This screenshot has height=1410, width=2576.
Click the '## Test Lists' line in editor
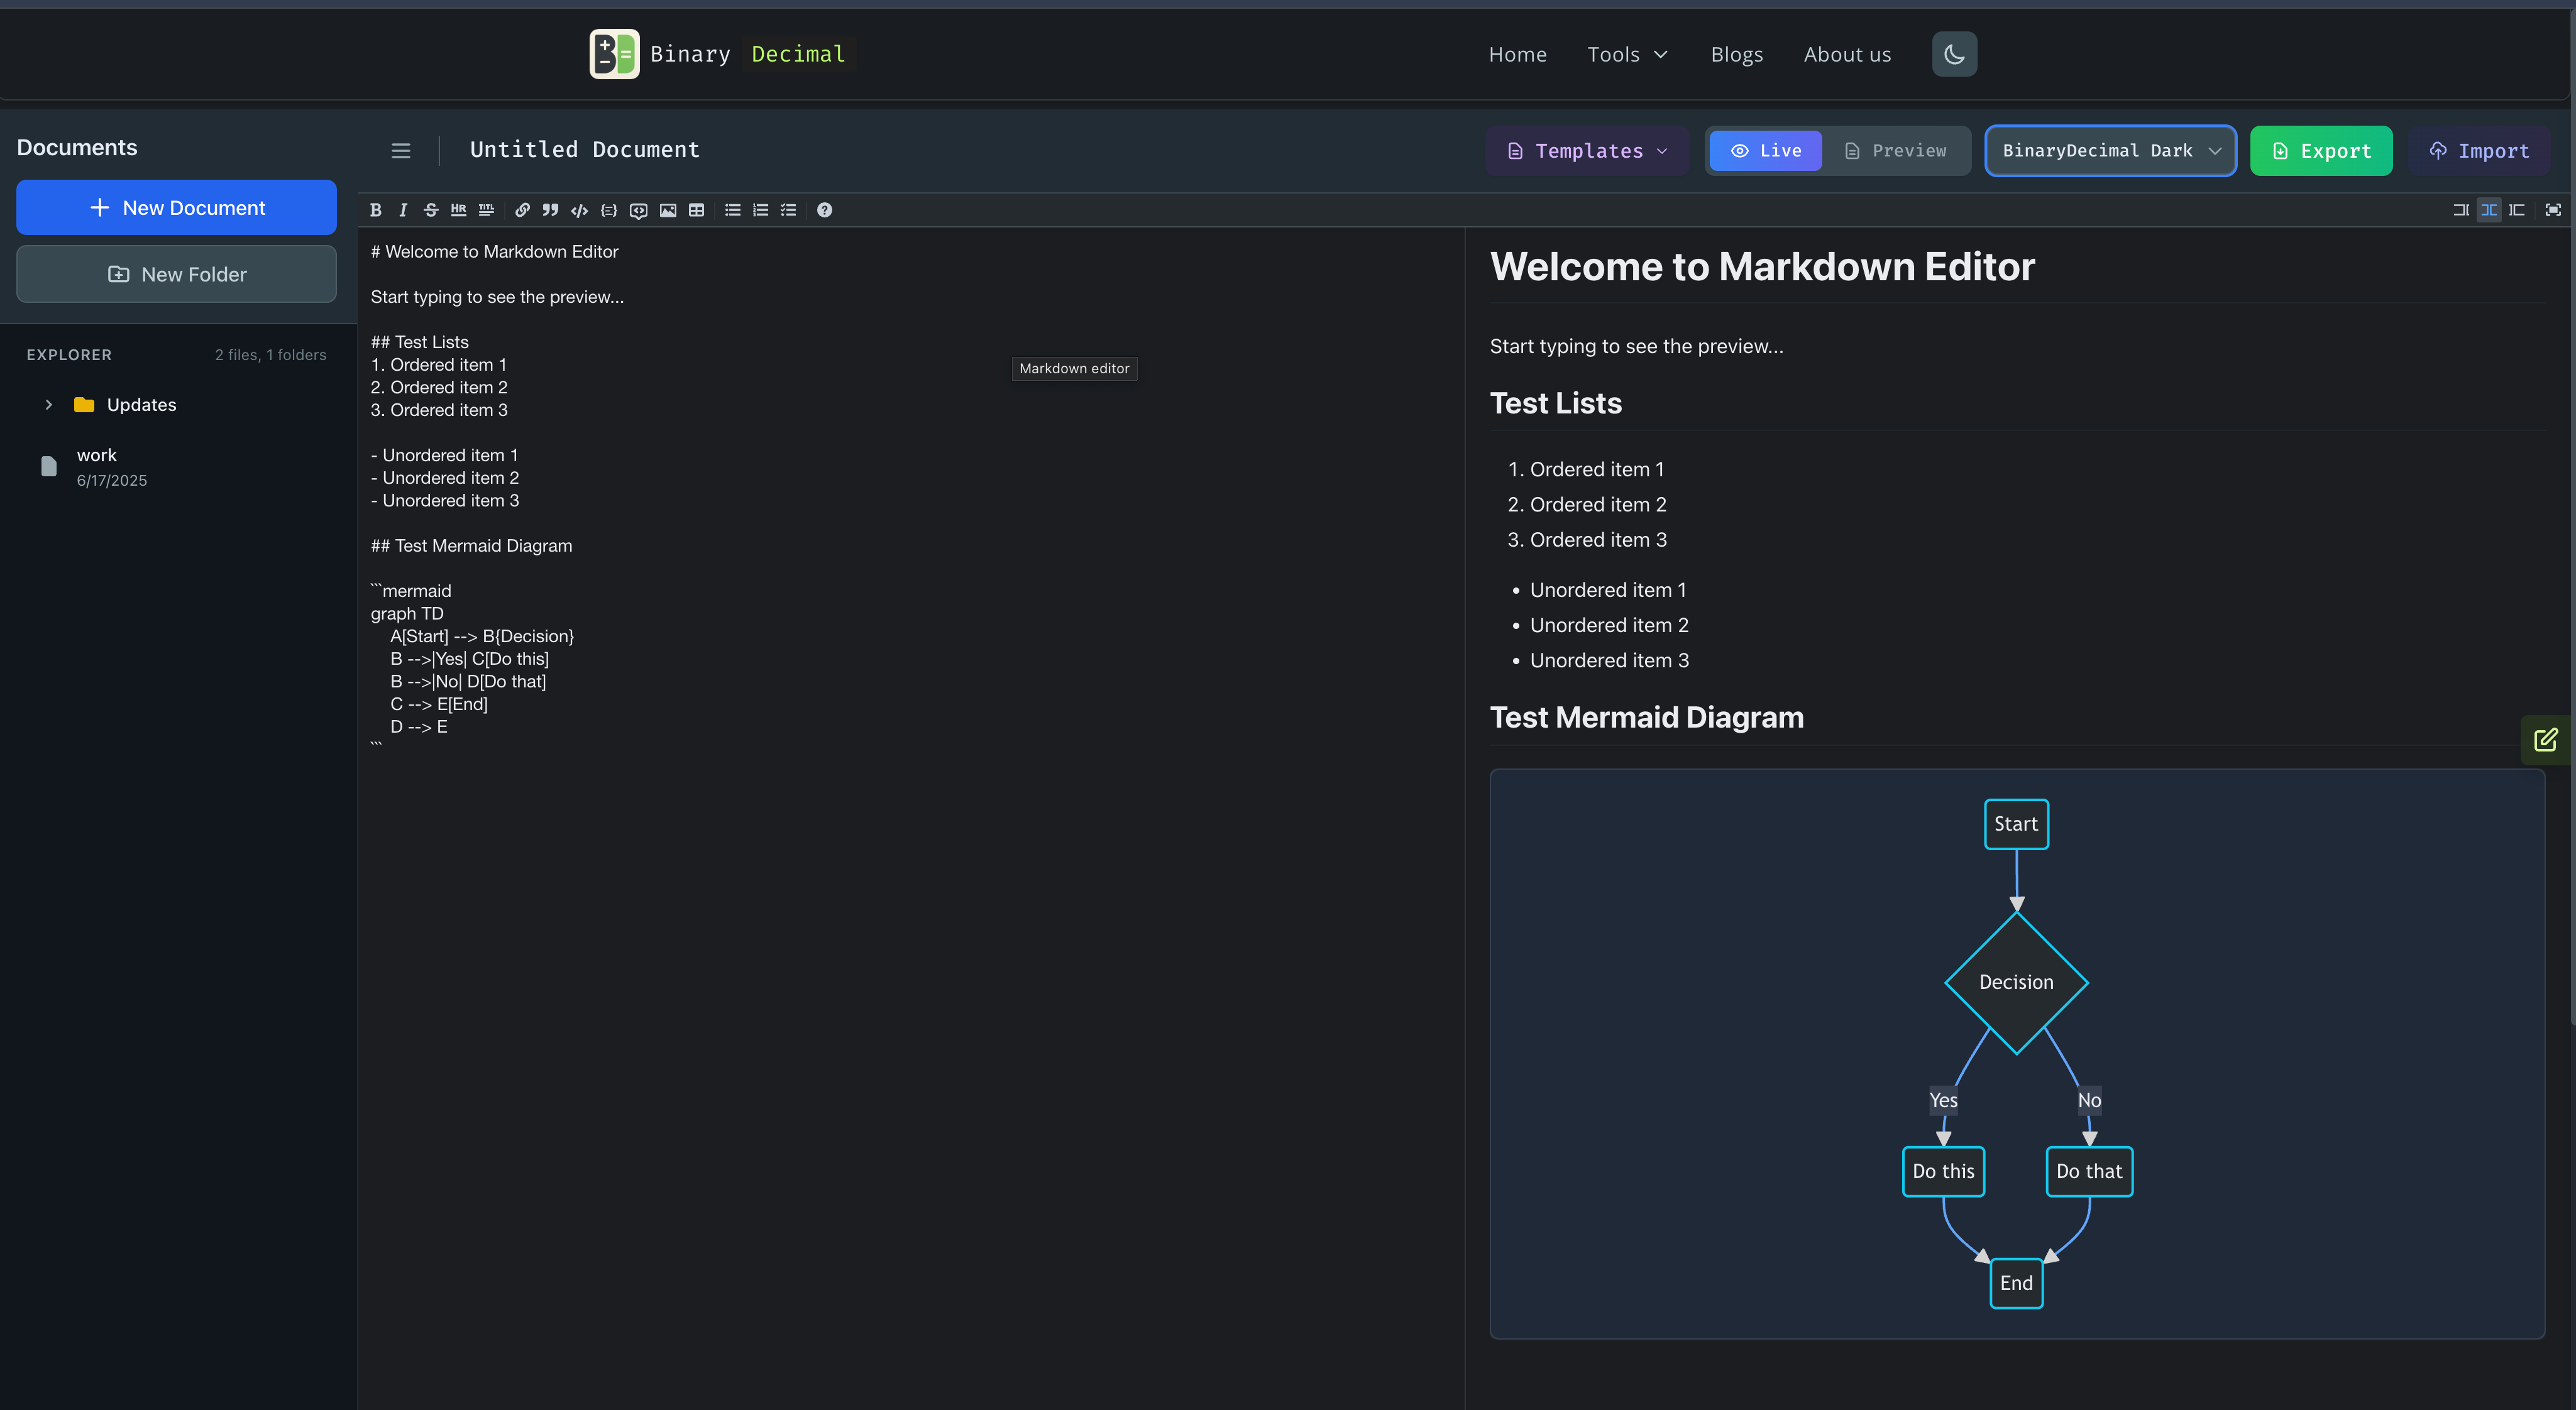[x=420, y=342]
